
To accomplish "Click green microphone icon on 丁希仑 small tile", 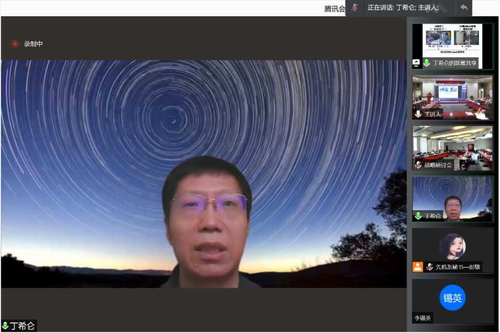I will click(419, 216).
